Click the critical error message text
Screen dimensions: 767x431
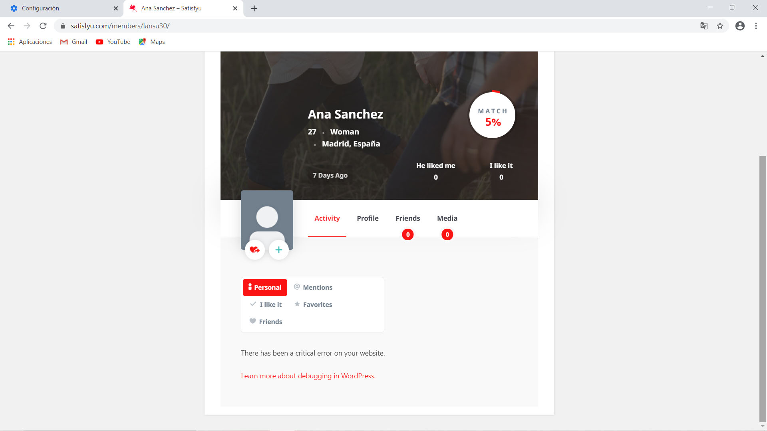click(313, 353)
